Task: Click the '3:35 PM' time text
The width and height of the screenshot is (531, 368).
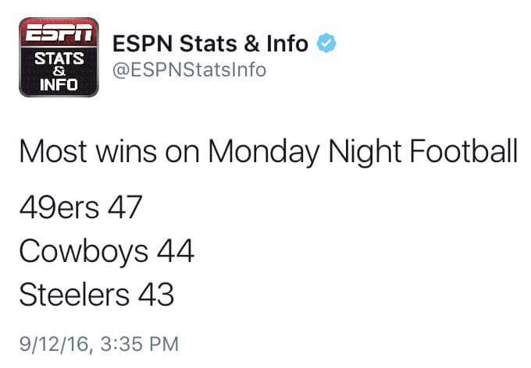Action: point(140,344)
